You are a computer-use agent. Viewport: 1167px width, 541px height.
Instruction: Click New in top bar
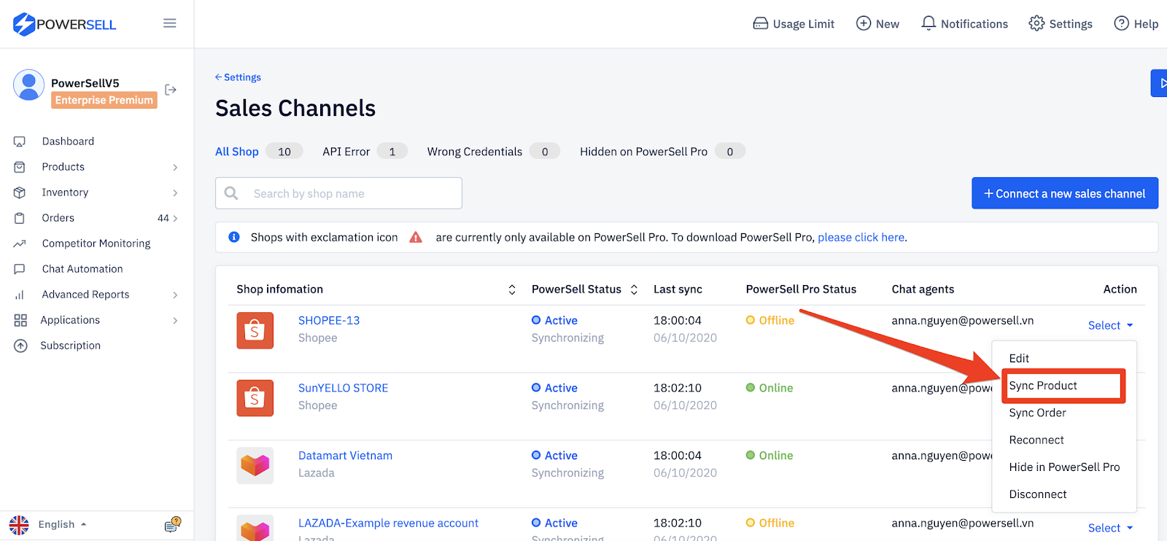[877, 24]
